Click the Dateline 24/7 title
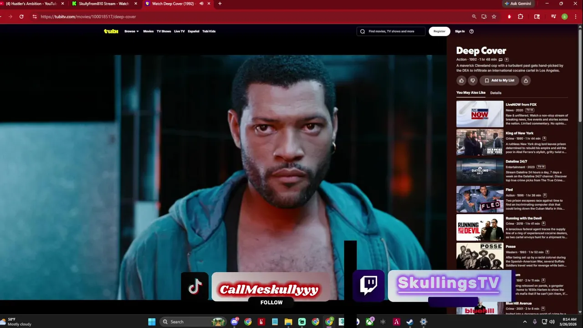583x328 pixels. click(517, 161)
